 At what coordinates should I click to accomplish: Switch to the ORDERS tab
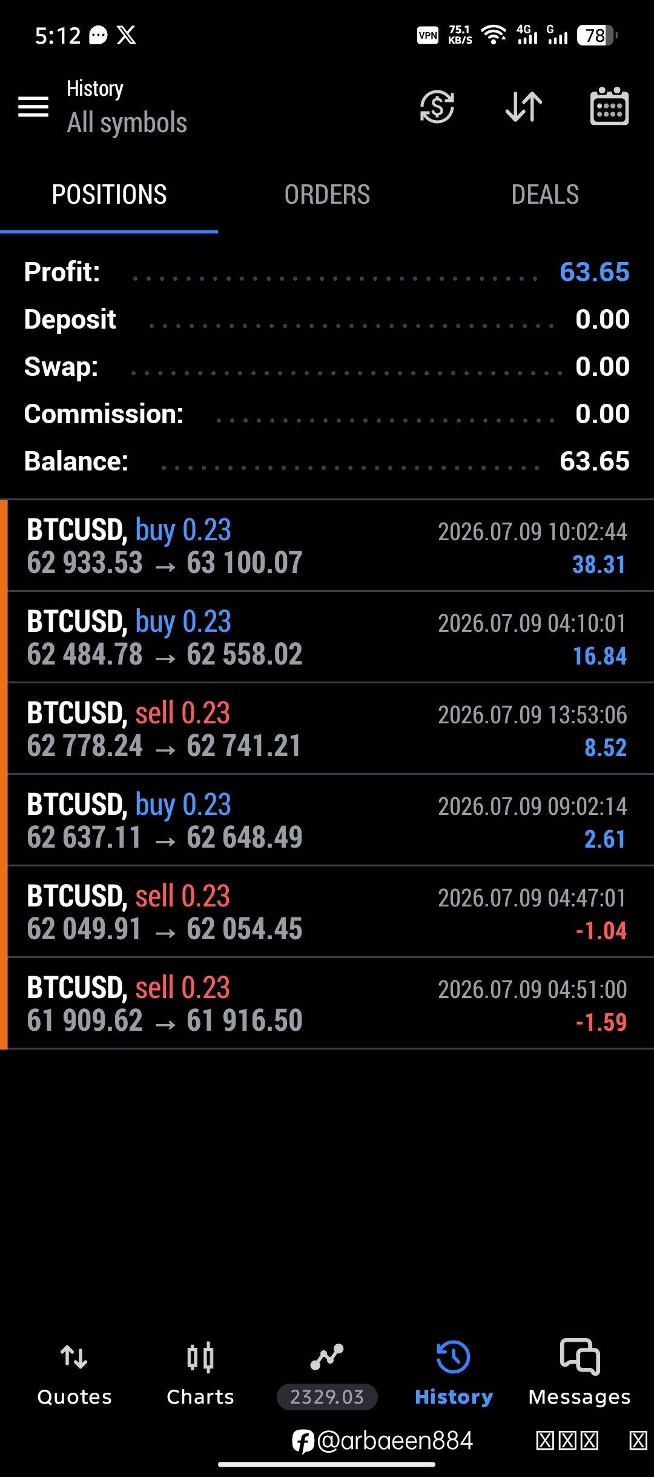(x=327, y=195)
